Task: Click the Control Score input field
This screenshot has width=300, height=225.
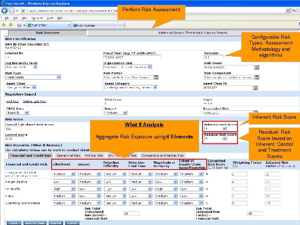Action: (14, 139)
